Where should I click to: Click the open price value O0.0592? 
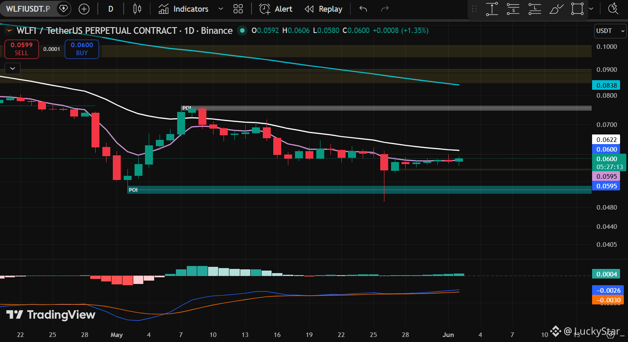(265, 30)
